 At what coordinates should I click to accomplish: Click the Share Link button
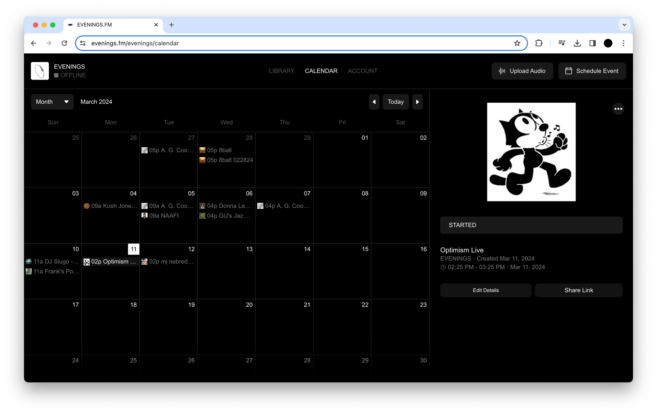click(578, 290)
